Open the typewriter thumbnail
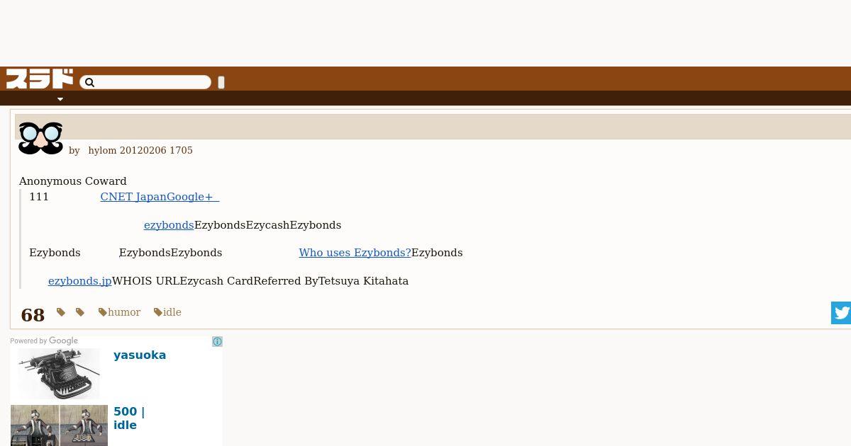The width and height of the screenshot is (851, 446). click(59, 374)
